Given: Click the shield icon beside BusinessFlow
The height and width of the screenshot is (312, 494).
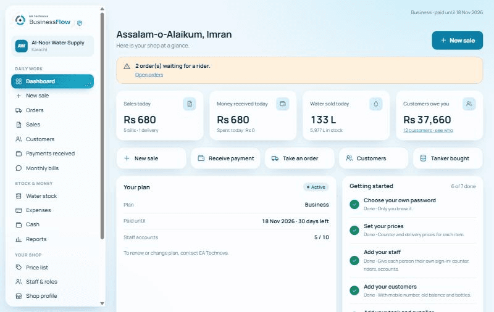Looking at the screenshot, I should pyautogui.click(x=80, y=23).
